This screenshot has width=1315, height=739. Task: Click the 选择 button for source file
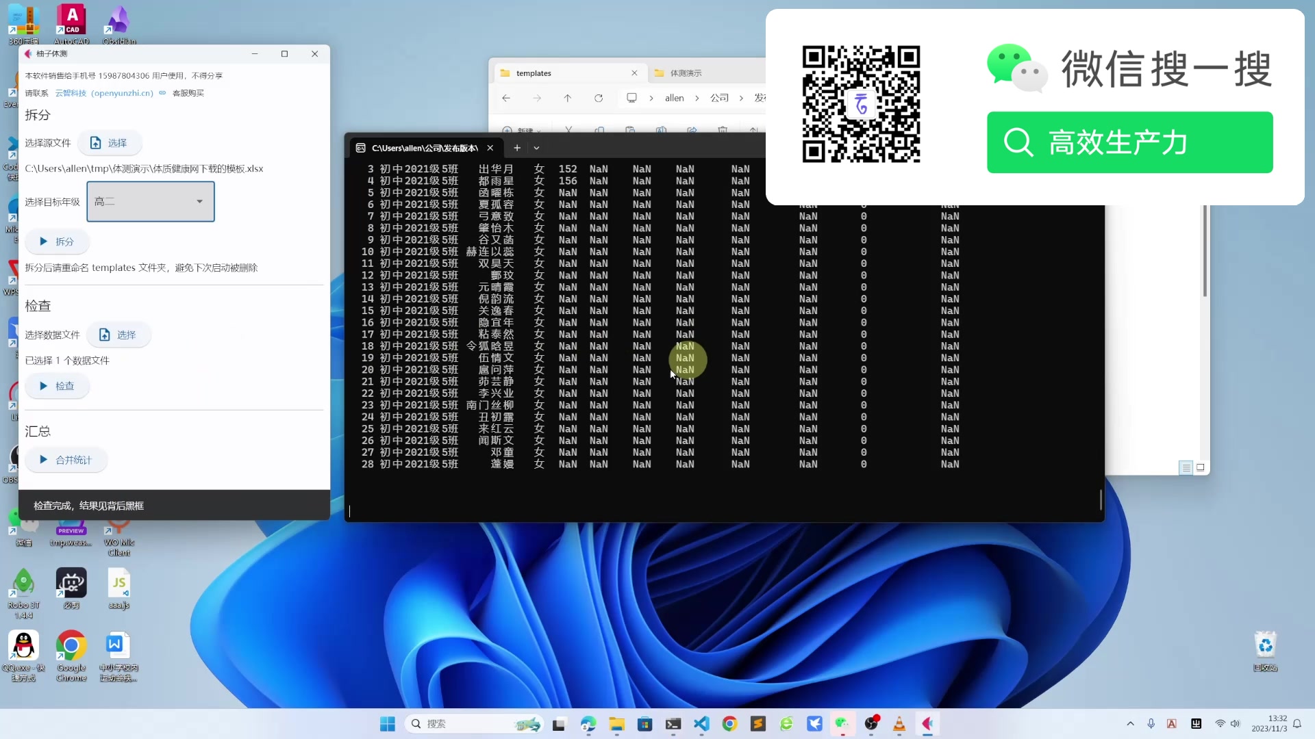(110, 143)
